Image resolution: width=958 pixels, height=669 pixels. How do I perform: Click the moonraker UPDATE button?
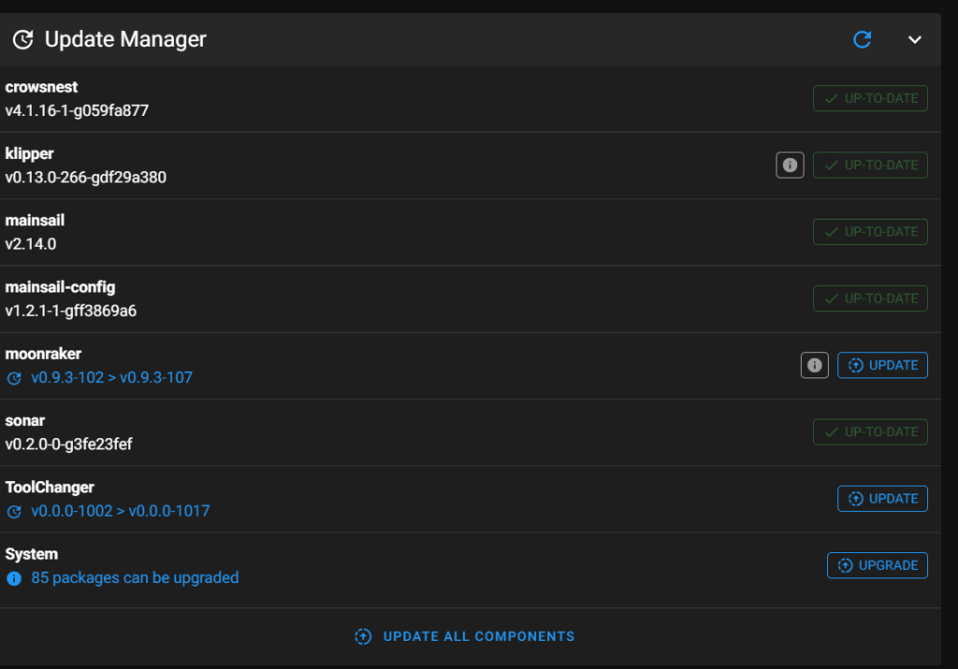[x=882, y=365]
